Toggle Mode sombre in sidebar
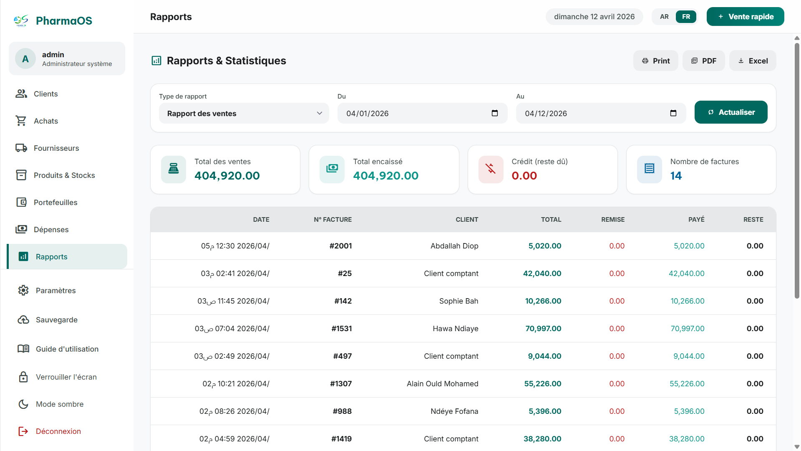801x451 pixels. coord(59,404)
